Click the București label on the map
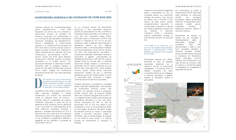Viewport: 236px width, 140px height. point(176,100)
